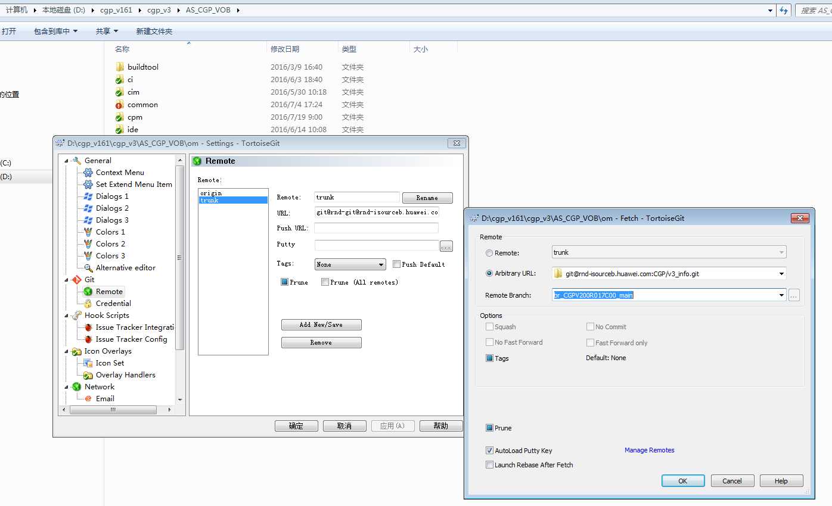Click the green Remote globe tree icon

point(88,292)
